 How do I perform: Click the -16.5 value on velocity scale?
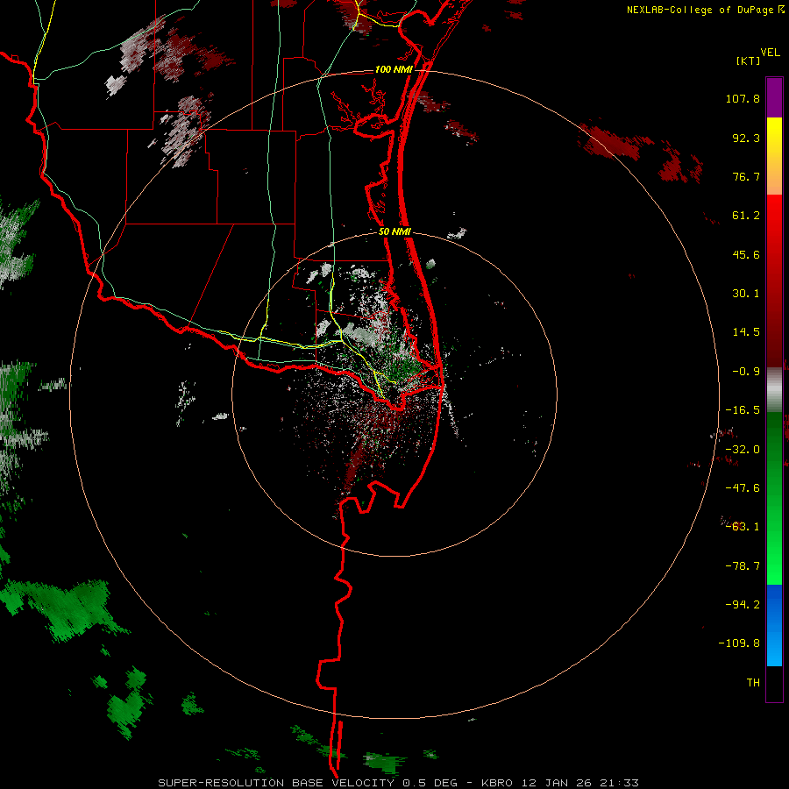click(x=743, y=410)
